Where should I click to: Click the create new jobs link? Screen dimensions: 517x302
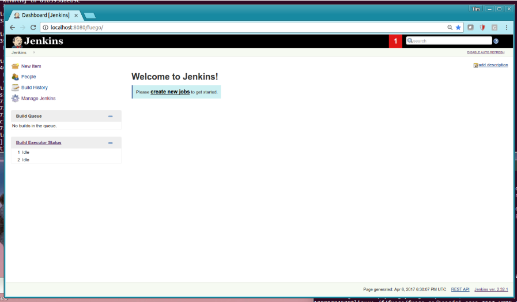pos(170,92)
